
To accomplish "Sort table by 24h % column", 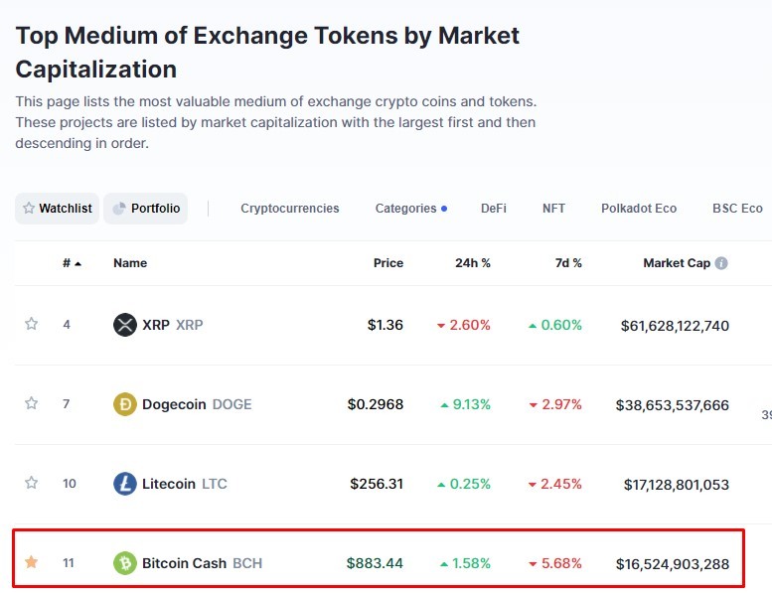I will 473,263.
